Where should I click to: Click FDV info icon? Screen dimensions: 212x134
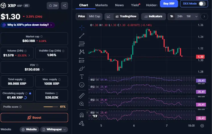tap(37, 65)
